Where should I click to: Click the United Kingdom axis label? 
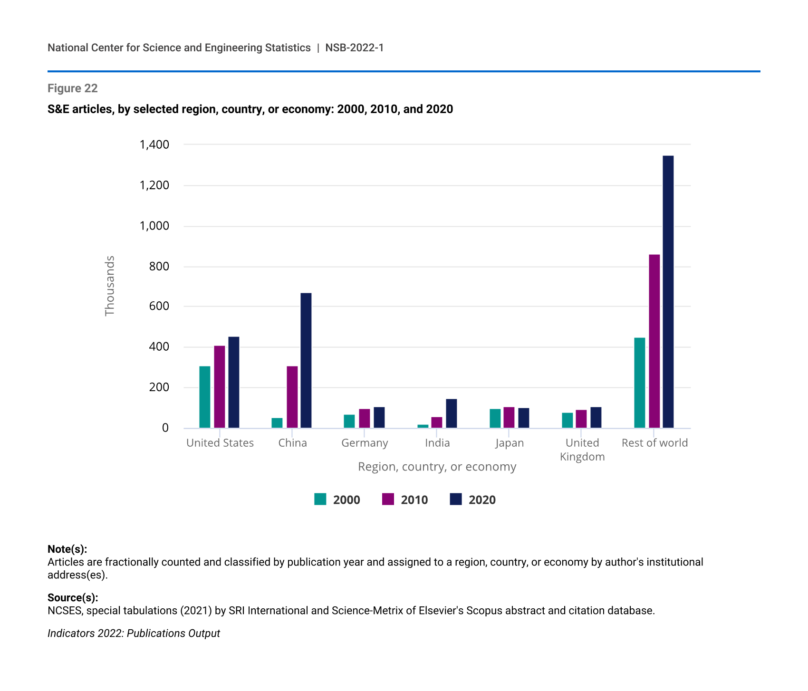582,450
